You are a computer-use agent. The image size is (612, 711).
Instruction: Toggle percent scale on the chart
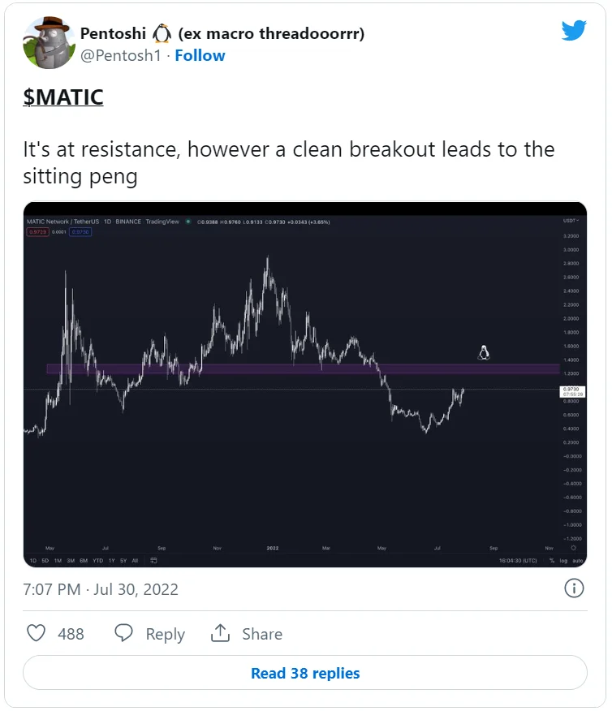tap(552, 560)
